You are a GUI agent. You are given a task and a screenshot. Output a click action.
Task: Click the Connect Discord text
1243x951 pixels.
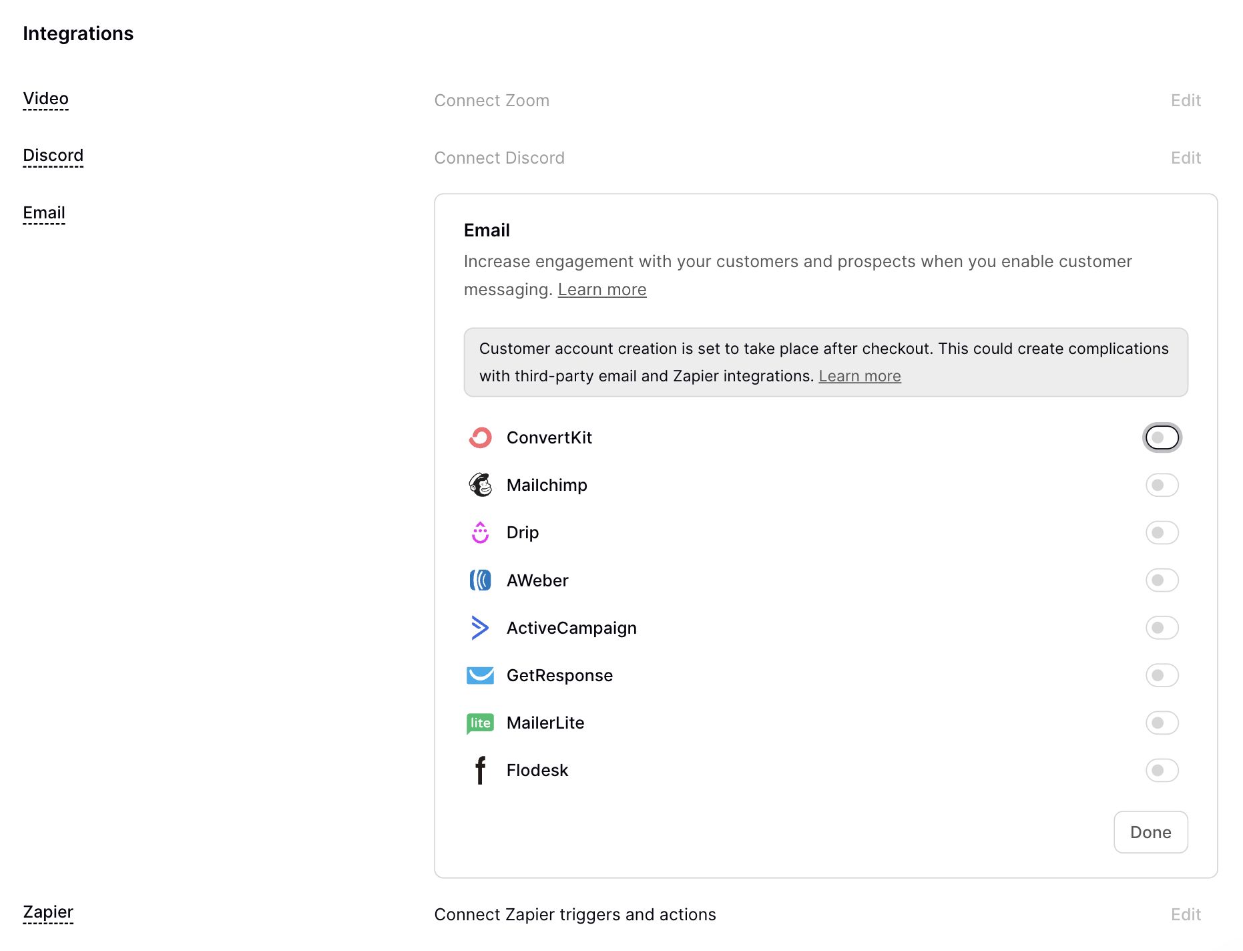pyautogui.click(x=499, y=158)
